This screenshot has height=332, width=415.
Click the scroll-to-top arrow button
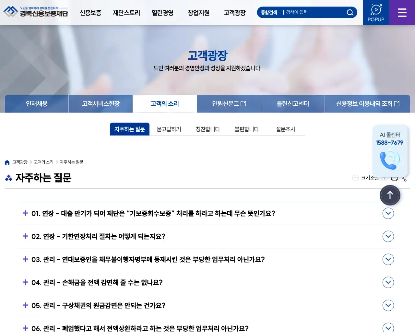(390, 195)
